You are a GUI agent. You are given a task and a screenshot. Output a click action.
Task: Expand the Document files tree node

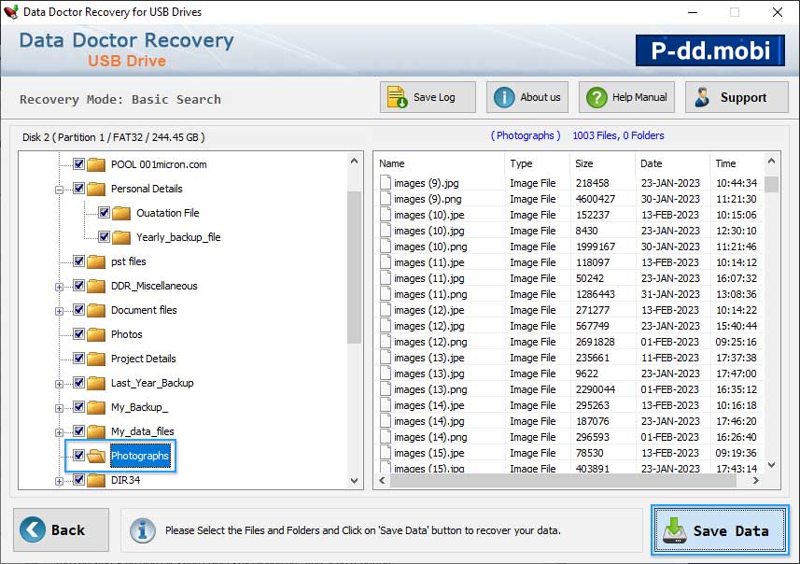[x=59, y=311]
